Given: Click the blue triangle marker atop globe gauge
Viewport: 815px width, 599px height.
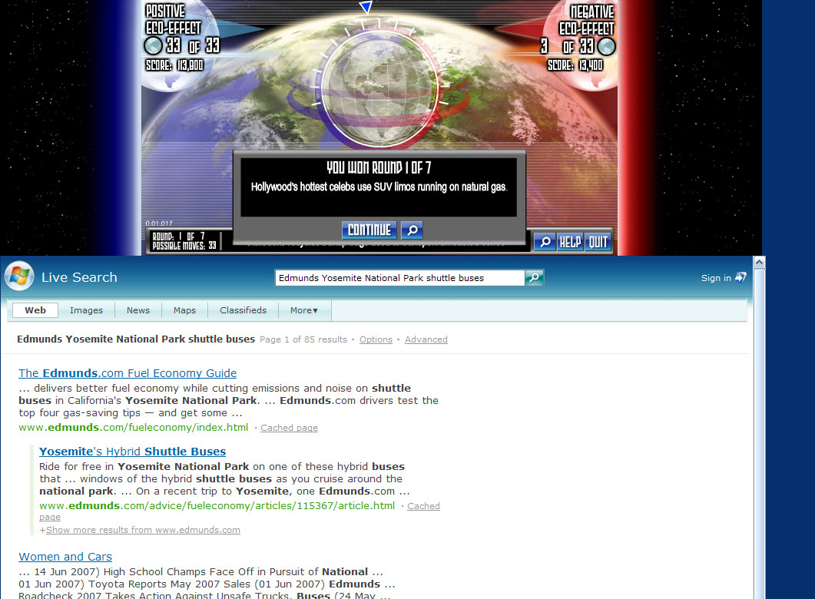Looking at the screenshot, I should pyautogui.click(x=366, y=7).
